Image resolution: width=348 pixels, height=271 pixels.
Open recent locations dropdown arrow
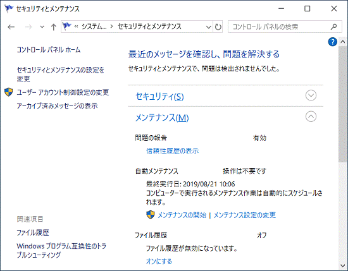pyautogui.click(x=42, y=27)
